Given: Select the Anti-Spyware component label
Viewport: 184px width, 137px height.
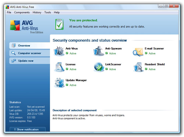Looking at the screenshot, I should 113,48.
